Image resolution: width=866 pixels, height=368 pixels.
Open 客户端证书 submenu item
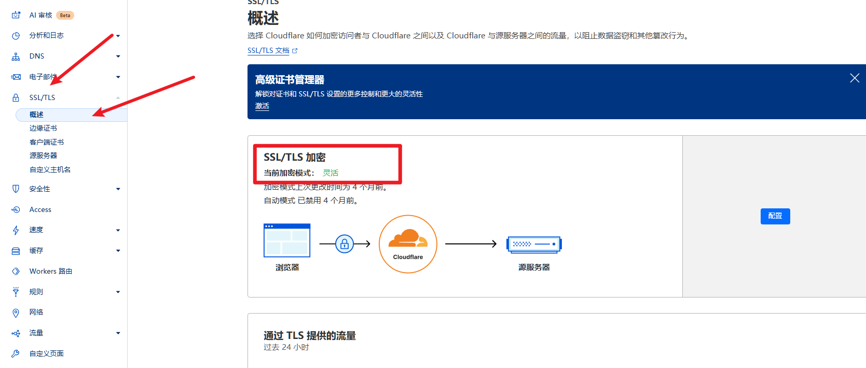(47, 142)
